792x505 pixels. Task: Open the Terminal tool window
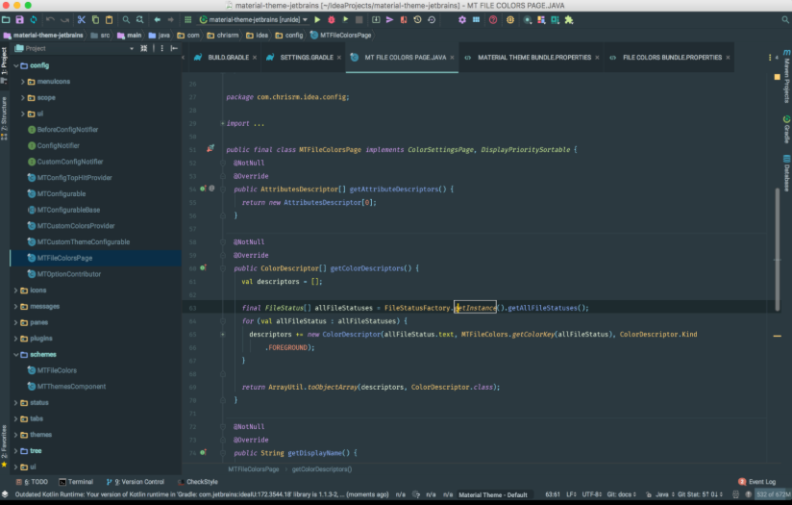pyautogui.click(x=76, y=482)
